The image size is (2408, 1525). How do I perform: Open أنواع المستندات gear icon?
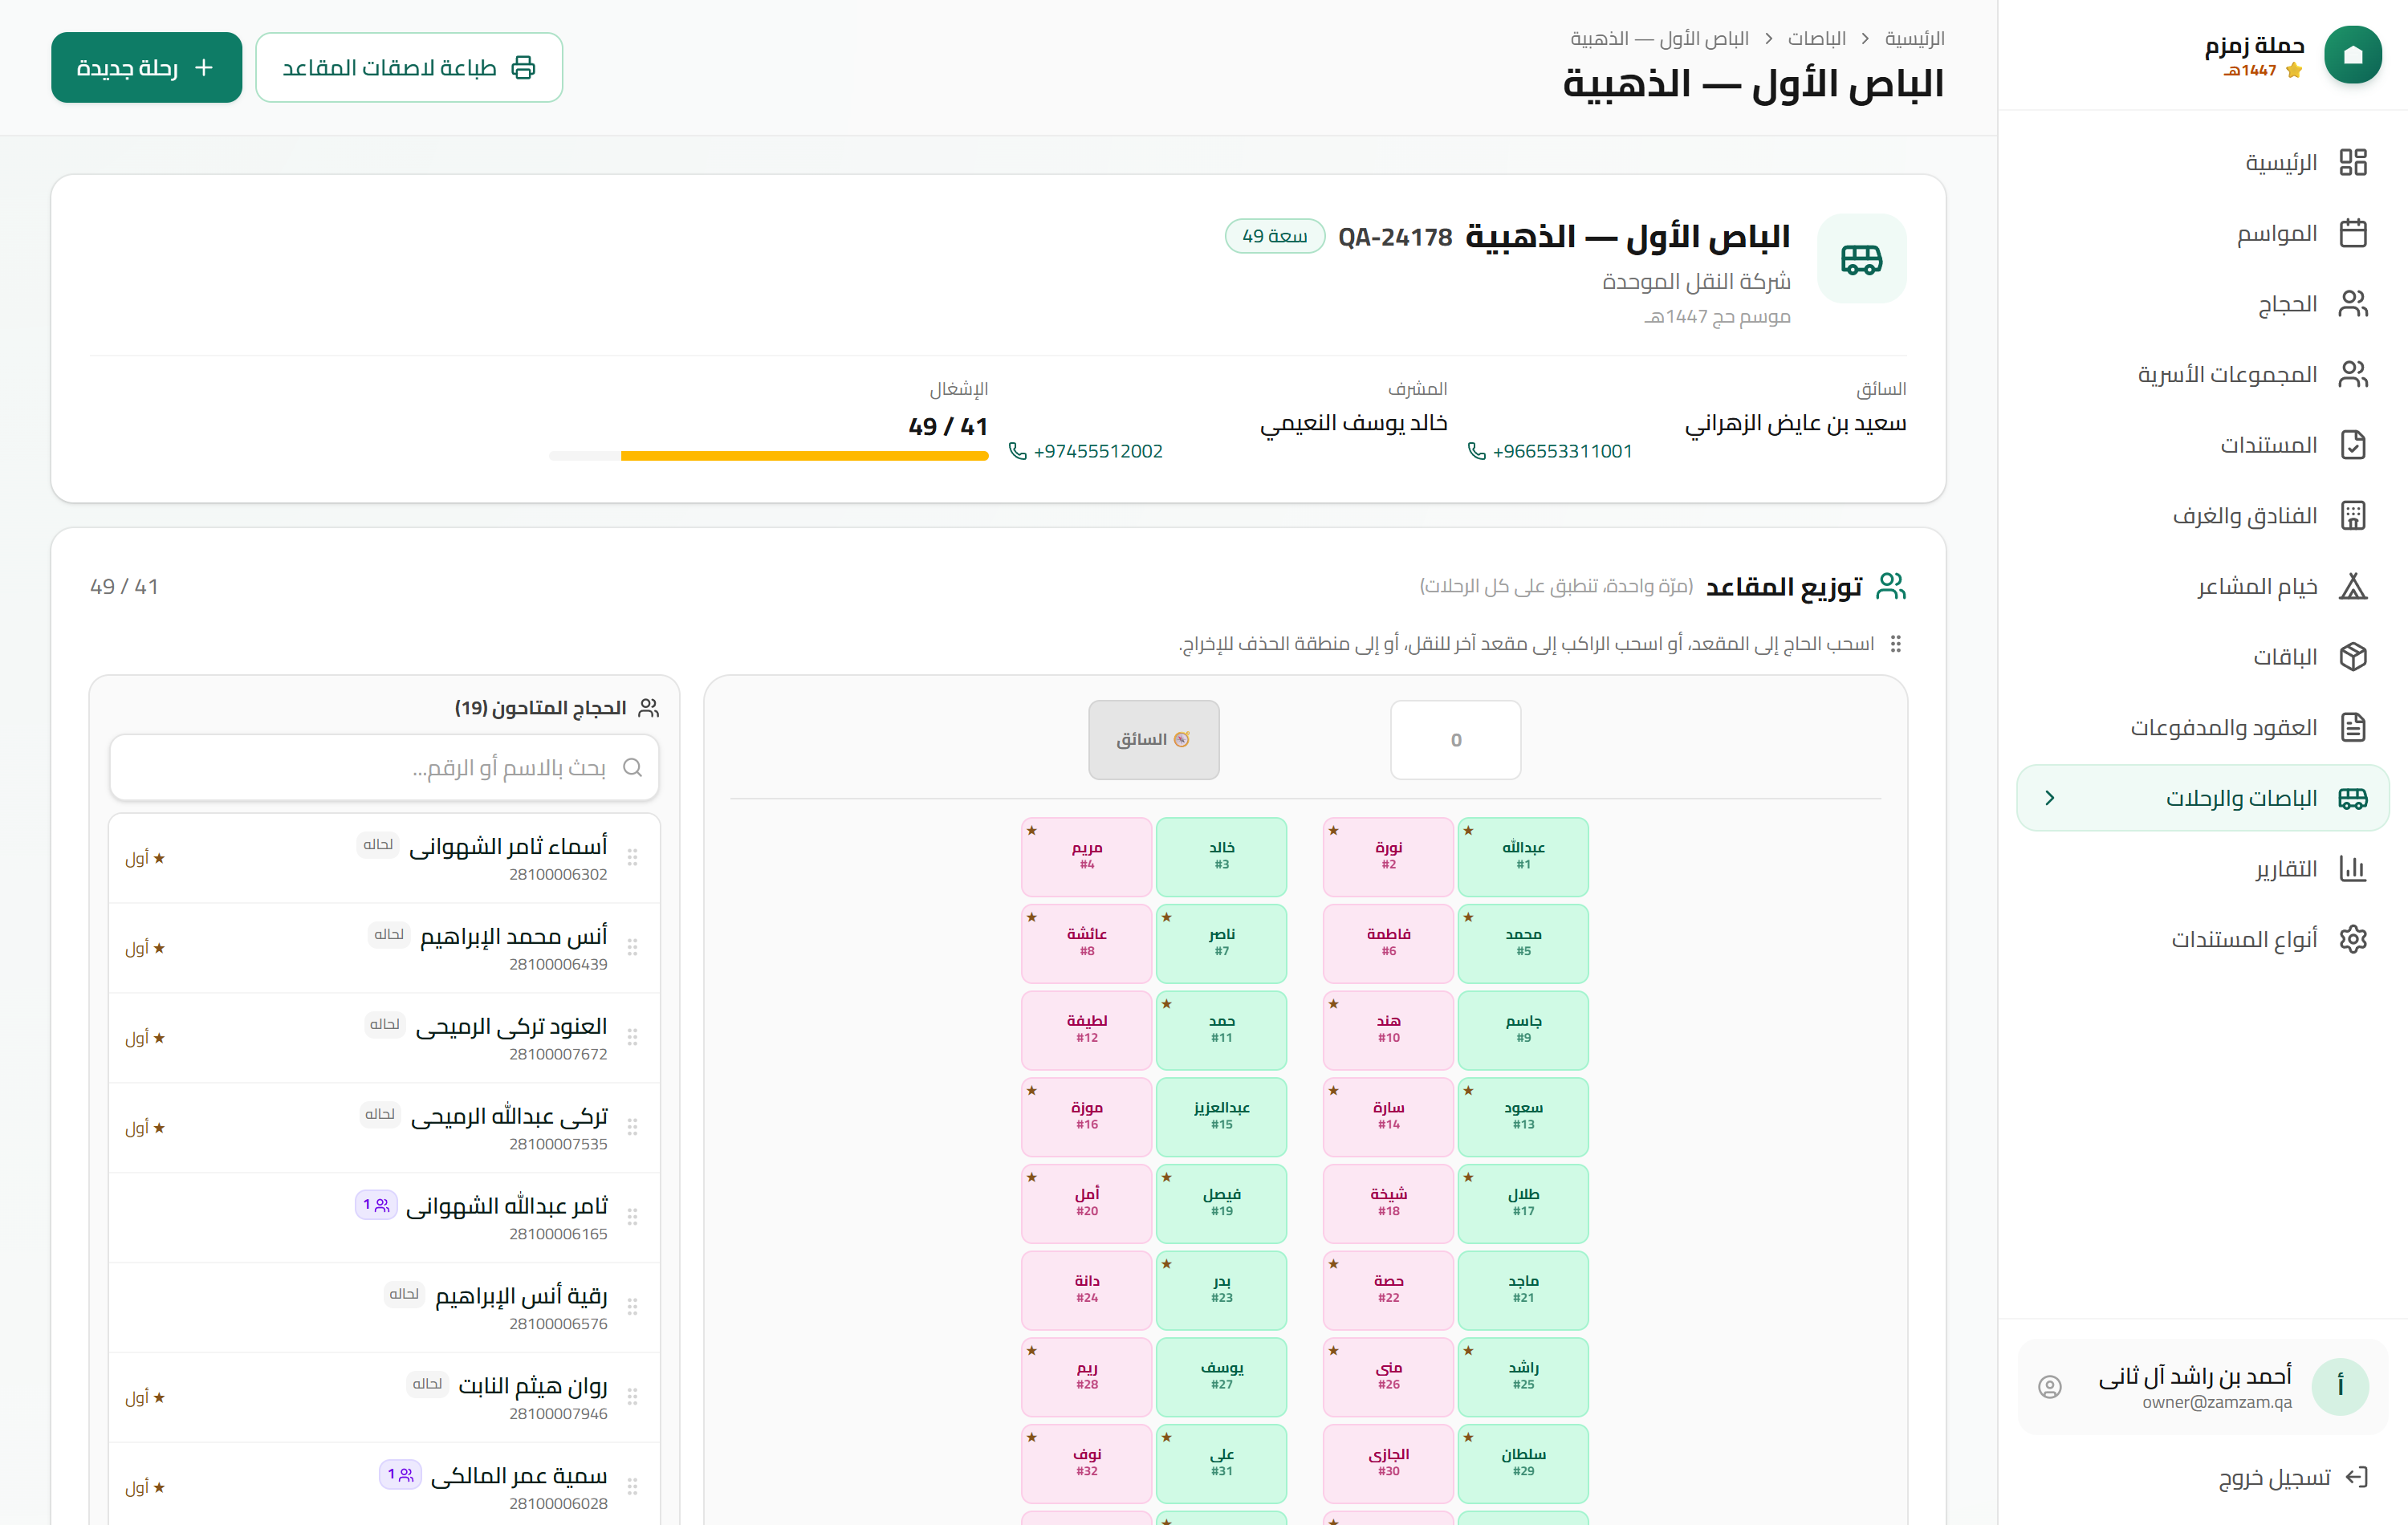(2352, 939)
